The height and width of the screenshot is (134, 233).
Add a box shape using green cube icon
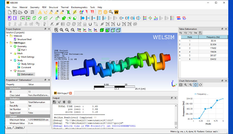tap(34, 18)
